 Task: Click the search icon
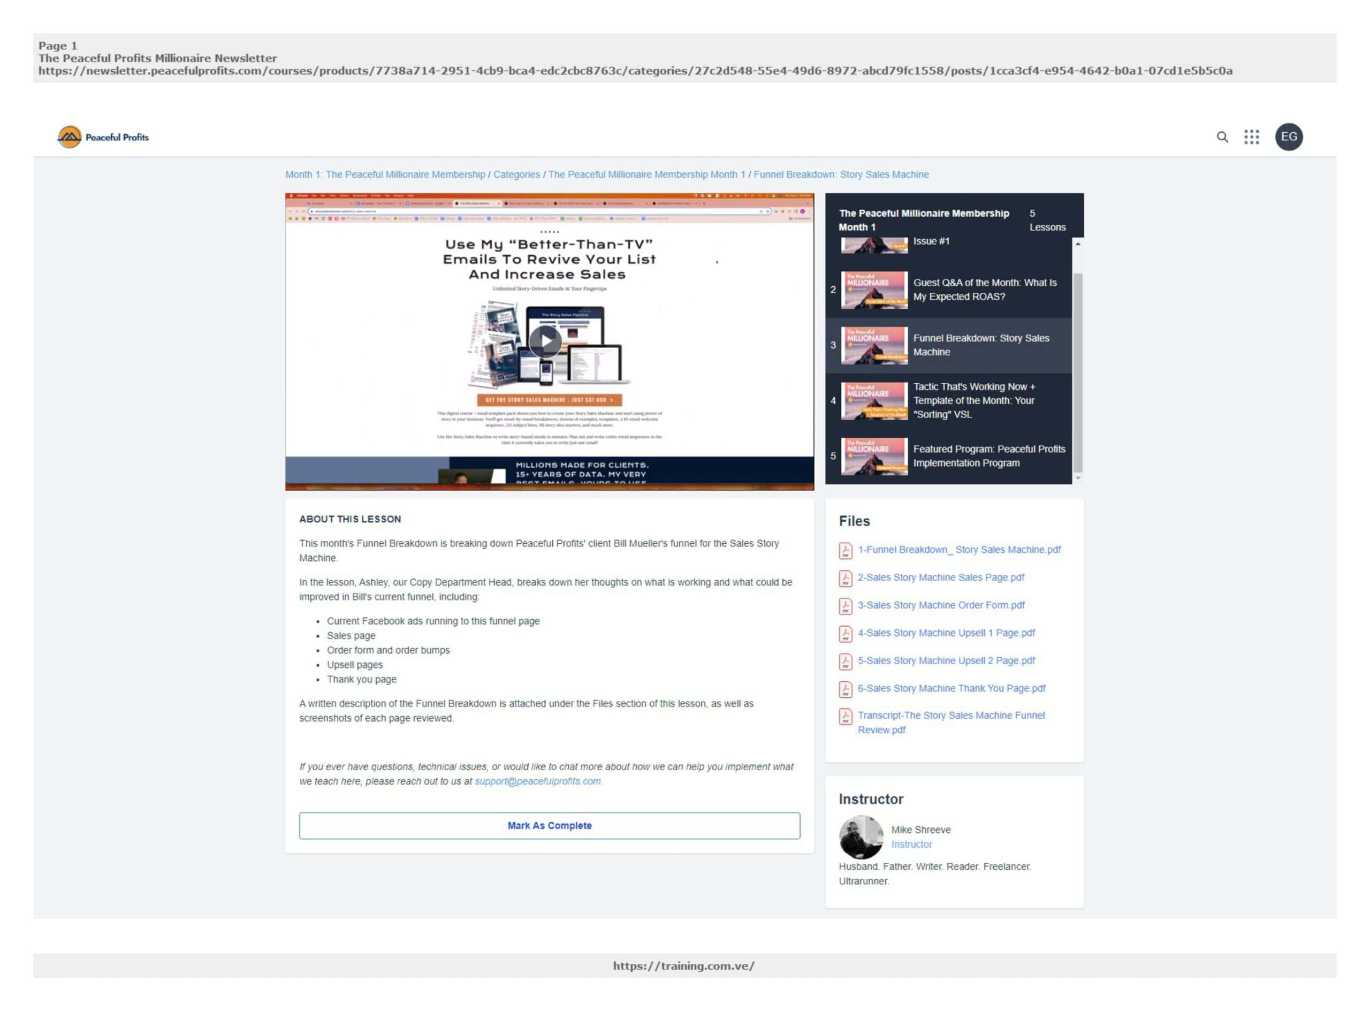[1222, 137]
